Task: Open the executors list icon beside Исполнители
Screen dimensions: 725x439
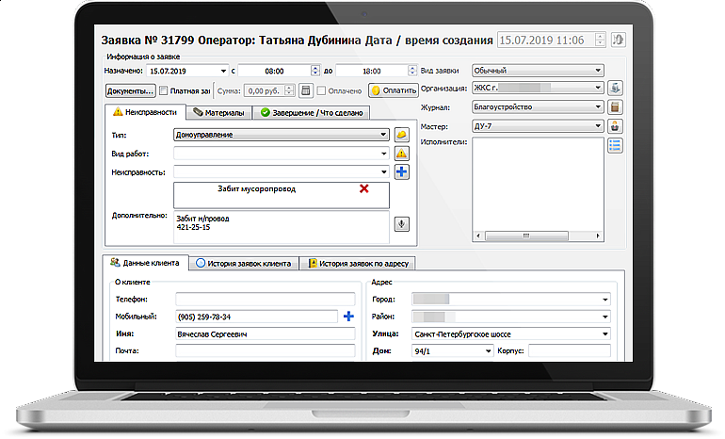Action: tap(615, 146)
